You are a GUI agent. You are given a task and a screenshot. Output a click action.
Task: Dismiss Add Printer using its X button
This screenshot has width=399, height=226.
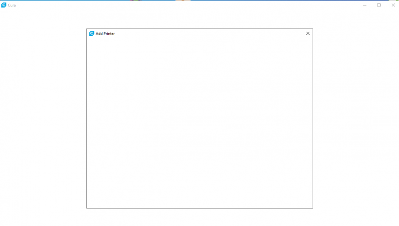pyautogui.click(x=308, y=34)
